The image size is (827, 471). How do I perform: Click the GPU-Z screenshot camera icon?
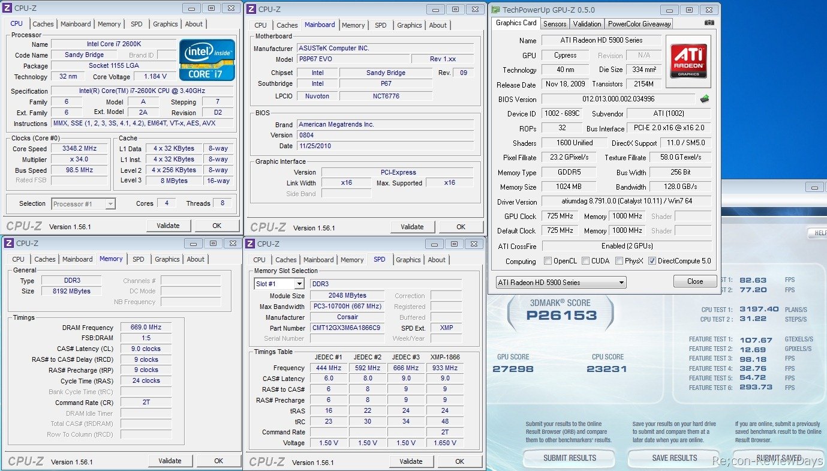click(x=709, y=23)
